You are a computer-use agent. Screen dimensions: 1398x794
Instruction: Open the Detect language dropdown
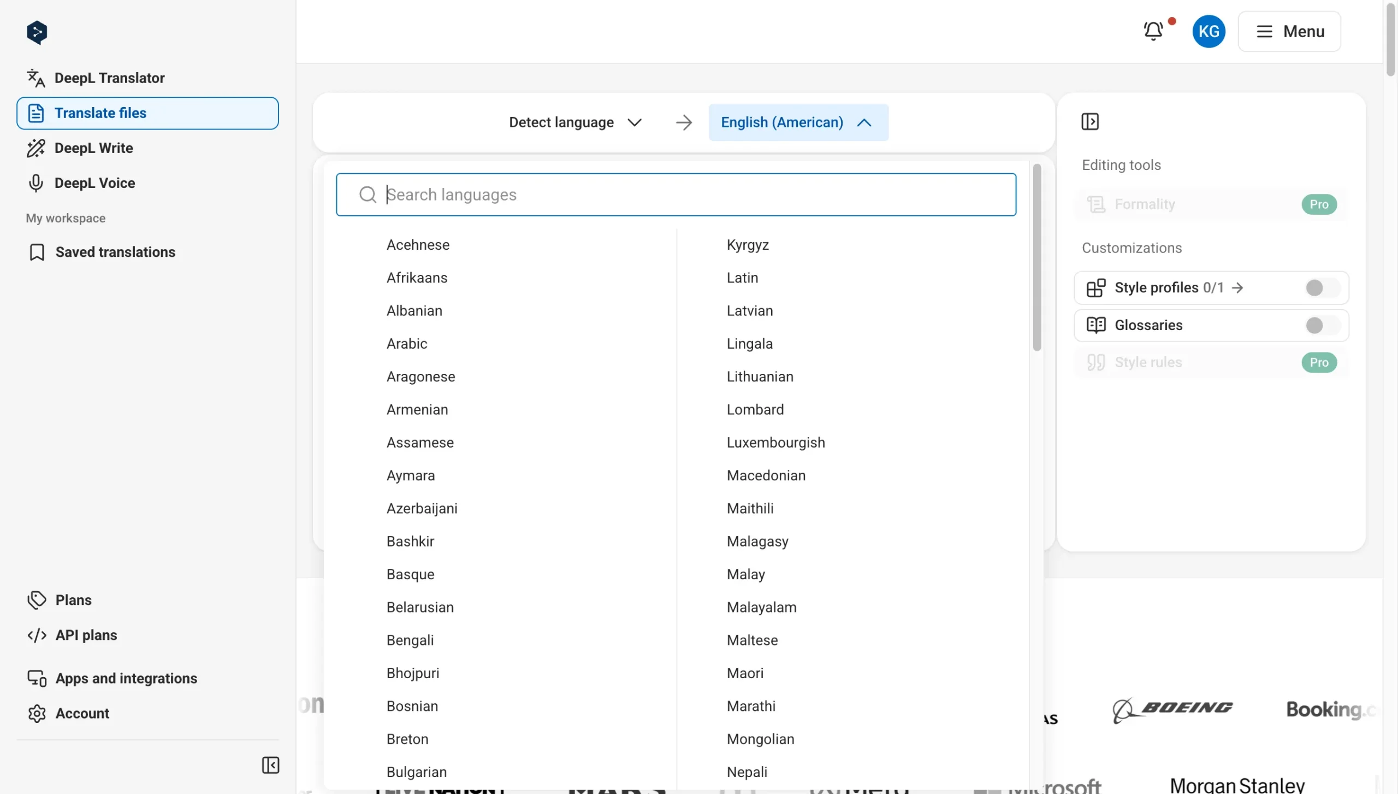point(575,122)
